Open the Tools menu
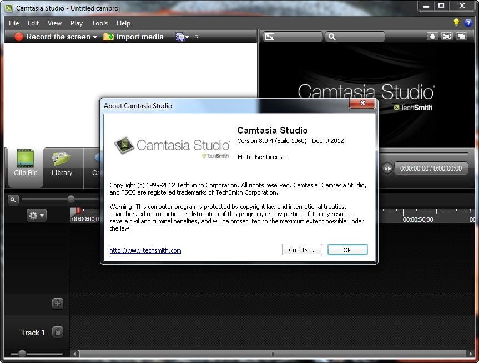This screenshot has width=479, height=363. coord(99,23)
